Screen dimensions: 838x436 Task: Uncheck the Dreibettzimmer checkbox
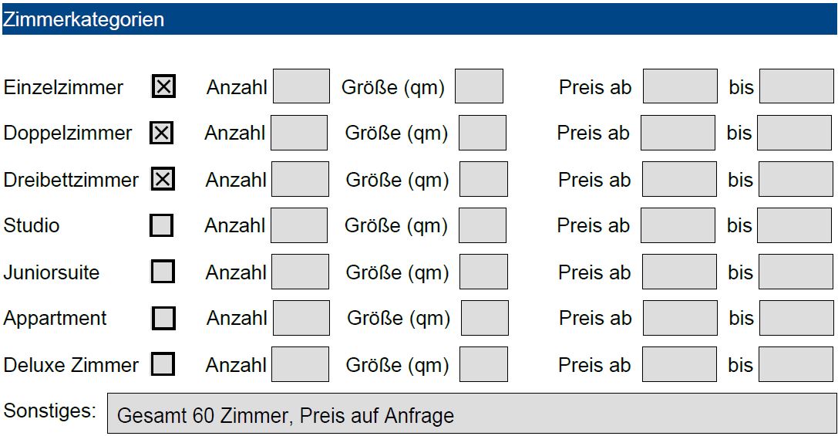[163, 179]
